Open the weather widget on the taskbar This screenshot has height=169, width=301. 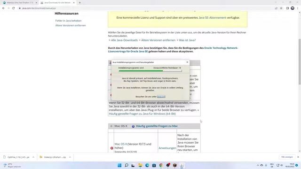click(x=12, y=165)
